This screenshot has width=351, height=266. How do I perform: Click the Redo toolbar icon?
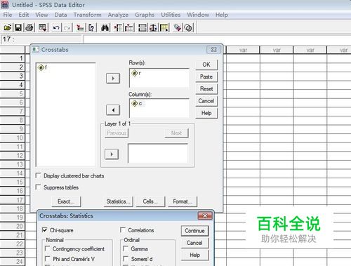[x=67, y=28]
